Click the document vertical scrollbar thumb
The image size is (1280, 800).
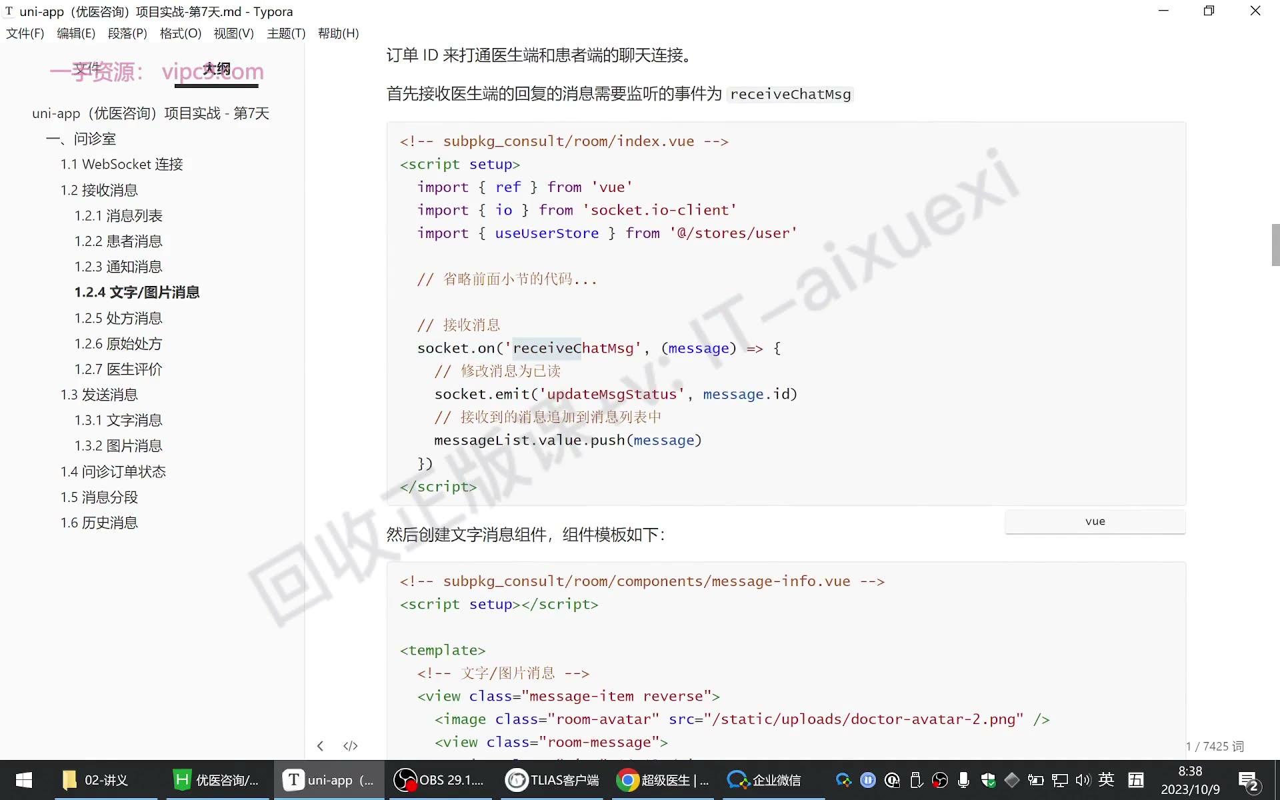coord(1275,245)
